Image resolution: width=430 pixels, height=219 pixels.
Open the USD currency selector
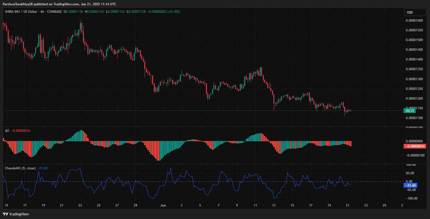point(415,12)
